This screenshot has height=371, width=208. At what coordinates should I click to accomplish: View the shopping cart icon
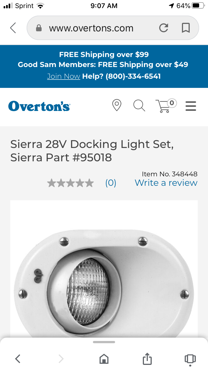(x=166, y=106)
